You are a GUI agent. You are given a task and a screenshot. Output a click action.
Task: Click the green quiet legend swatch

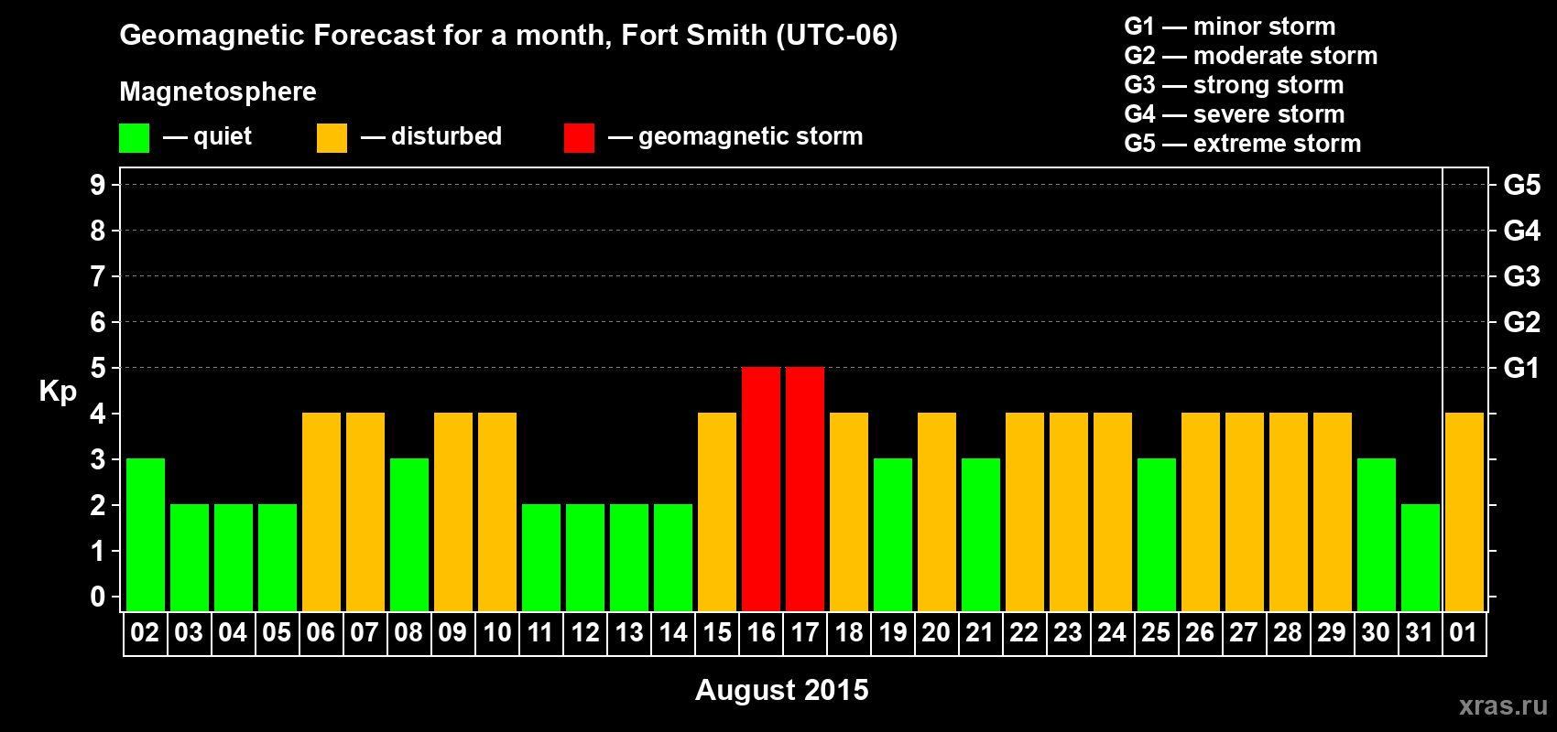134,138
